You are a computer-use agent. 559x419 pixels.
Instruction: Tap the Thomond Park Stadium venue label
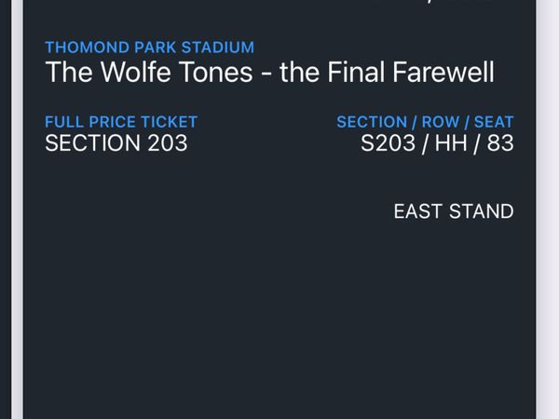[149, 47]
